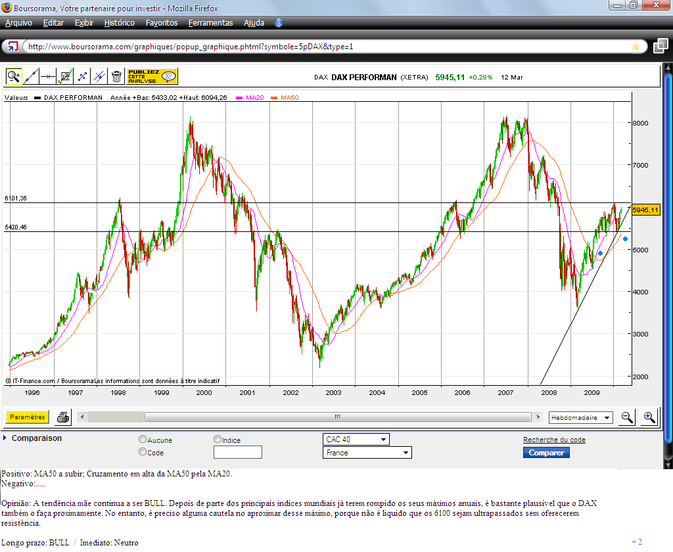Open the Favoritos menu
Viewport: 673px width, 552px height.
coord(162,23)
